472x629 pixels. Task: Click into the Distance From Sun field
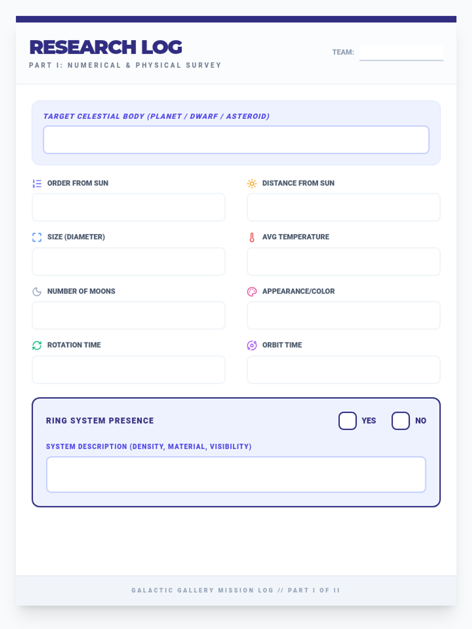344,207
